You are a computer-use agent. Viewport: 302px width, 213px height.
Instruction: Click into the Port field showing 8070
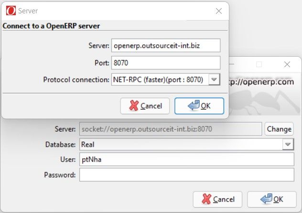pos(166,63)
